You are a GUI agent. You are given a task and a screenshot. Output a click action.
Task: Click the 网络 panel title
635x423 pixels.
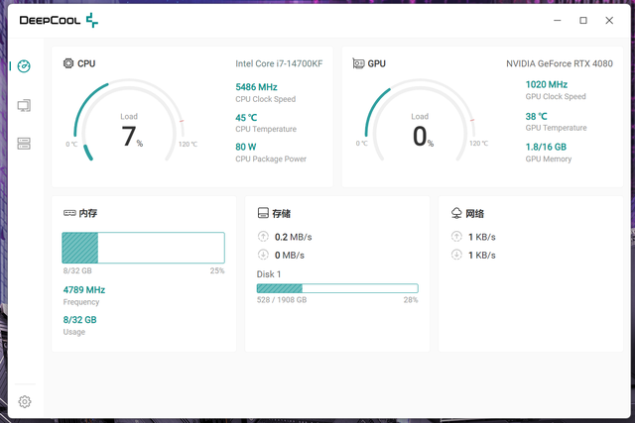coord(474,214)
